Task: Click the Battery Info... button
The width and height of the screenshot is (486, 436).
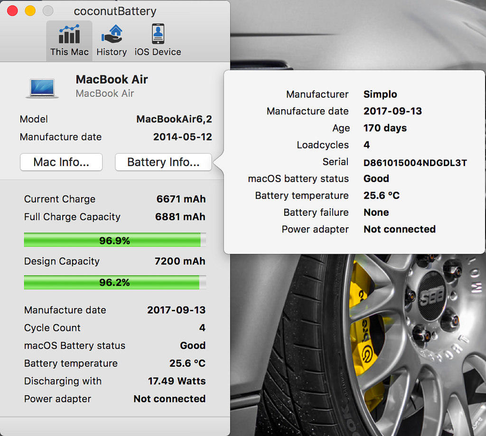Action: tap(163, 162)
